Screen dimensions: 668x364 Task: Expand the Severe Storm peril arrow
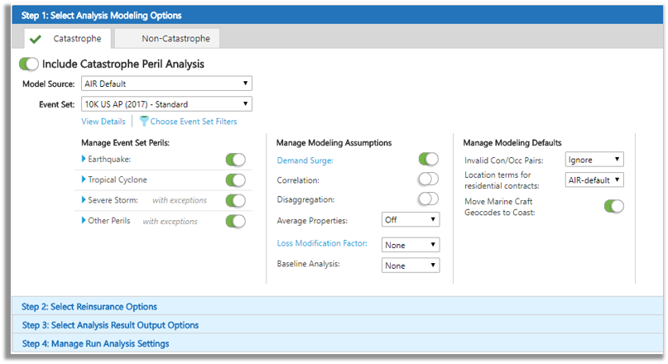click(84, 199)
